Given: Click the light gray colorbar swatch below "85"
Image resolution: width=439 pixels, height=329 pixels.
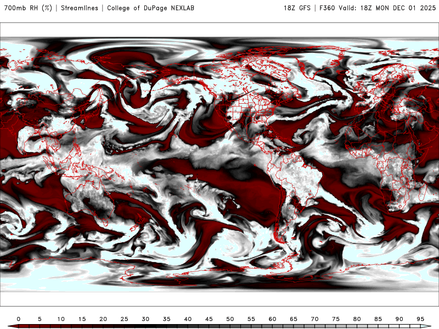Looking at the screenshot, I should (x=378, y=326).
